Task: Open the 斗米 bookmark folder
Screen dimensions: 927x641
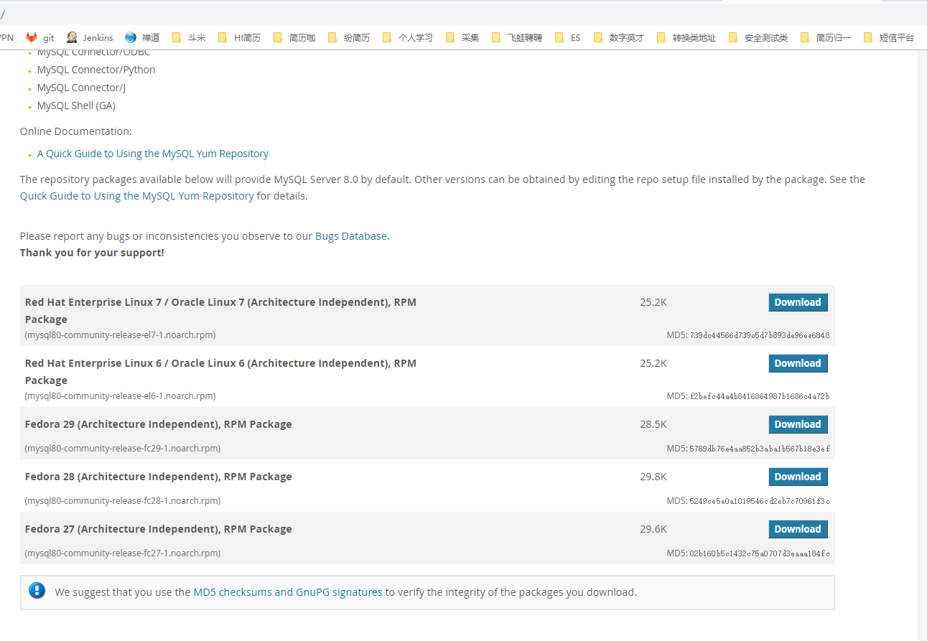Action: (x=189, y=38)
